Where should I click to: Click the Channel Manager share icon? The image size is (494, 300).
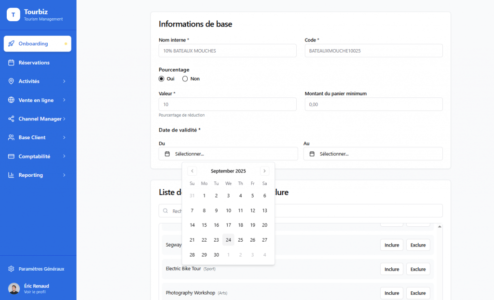(11, 119)
